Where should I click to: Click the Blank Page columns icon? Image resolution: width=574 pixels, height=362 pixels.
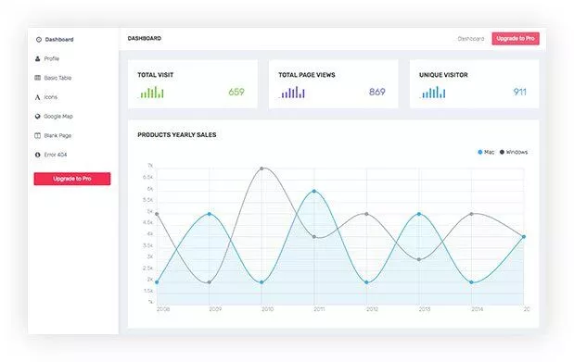coord(37,136)
